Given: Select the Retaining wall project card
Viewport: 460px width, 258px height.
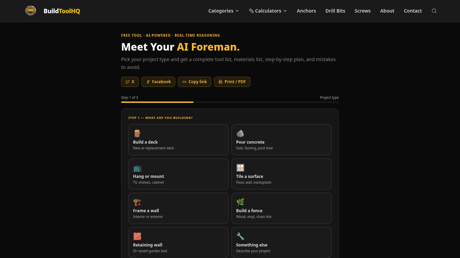Looking at the screenshot, I should pyautogui.click(x=178, y=242).
